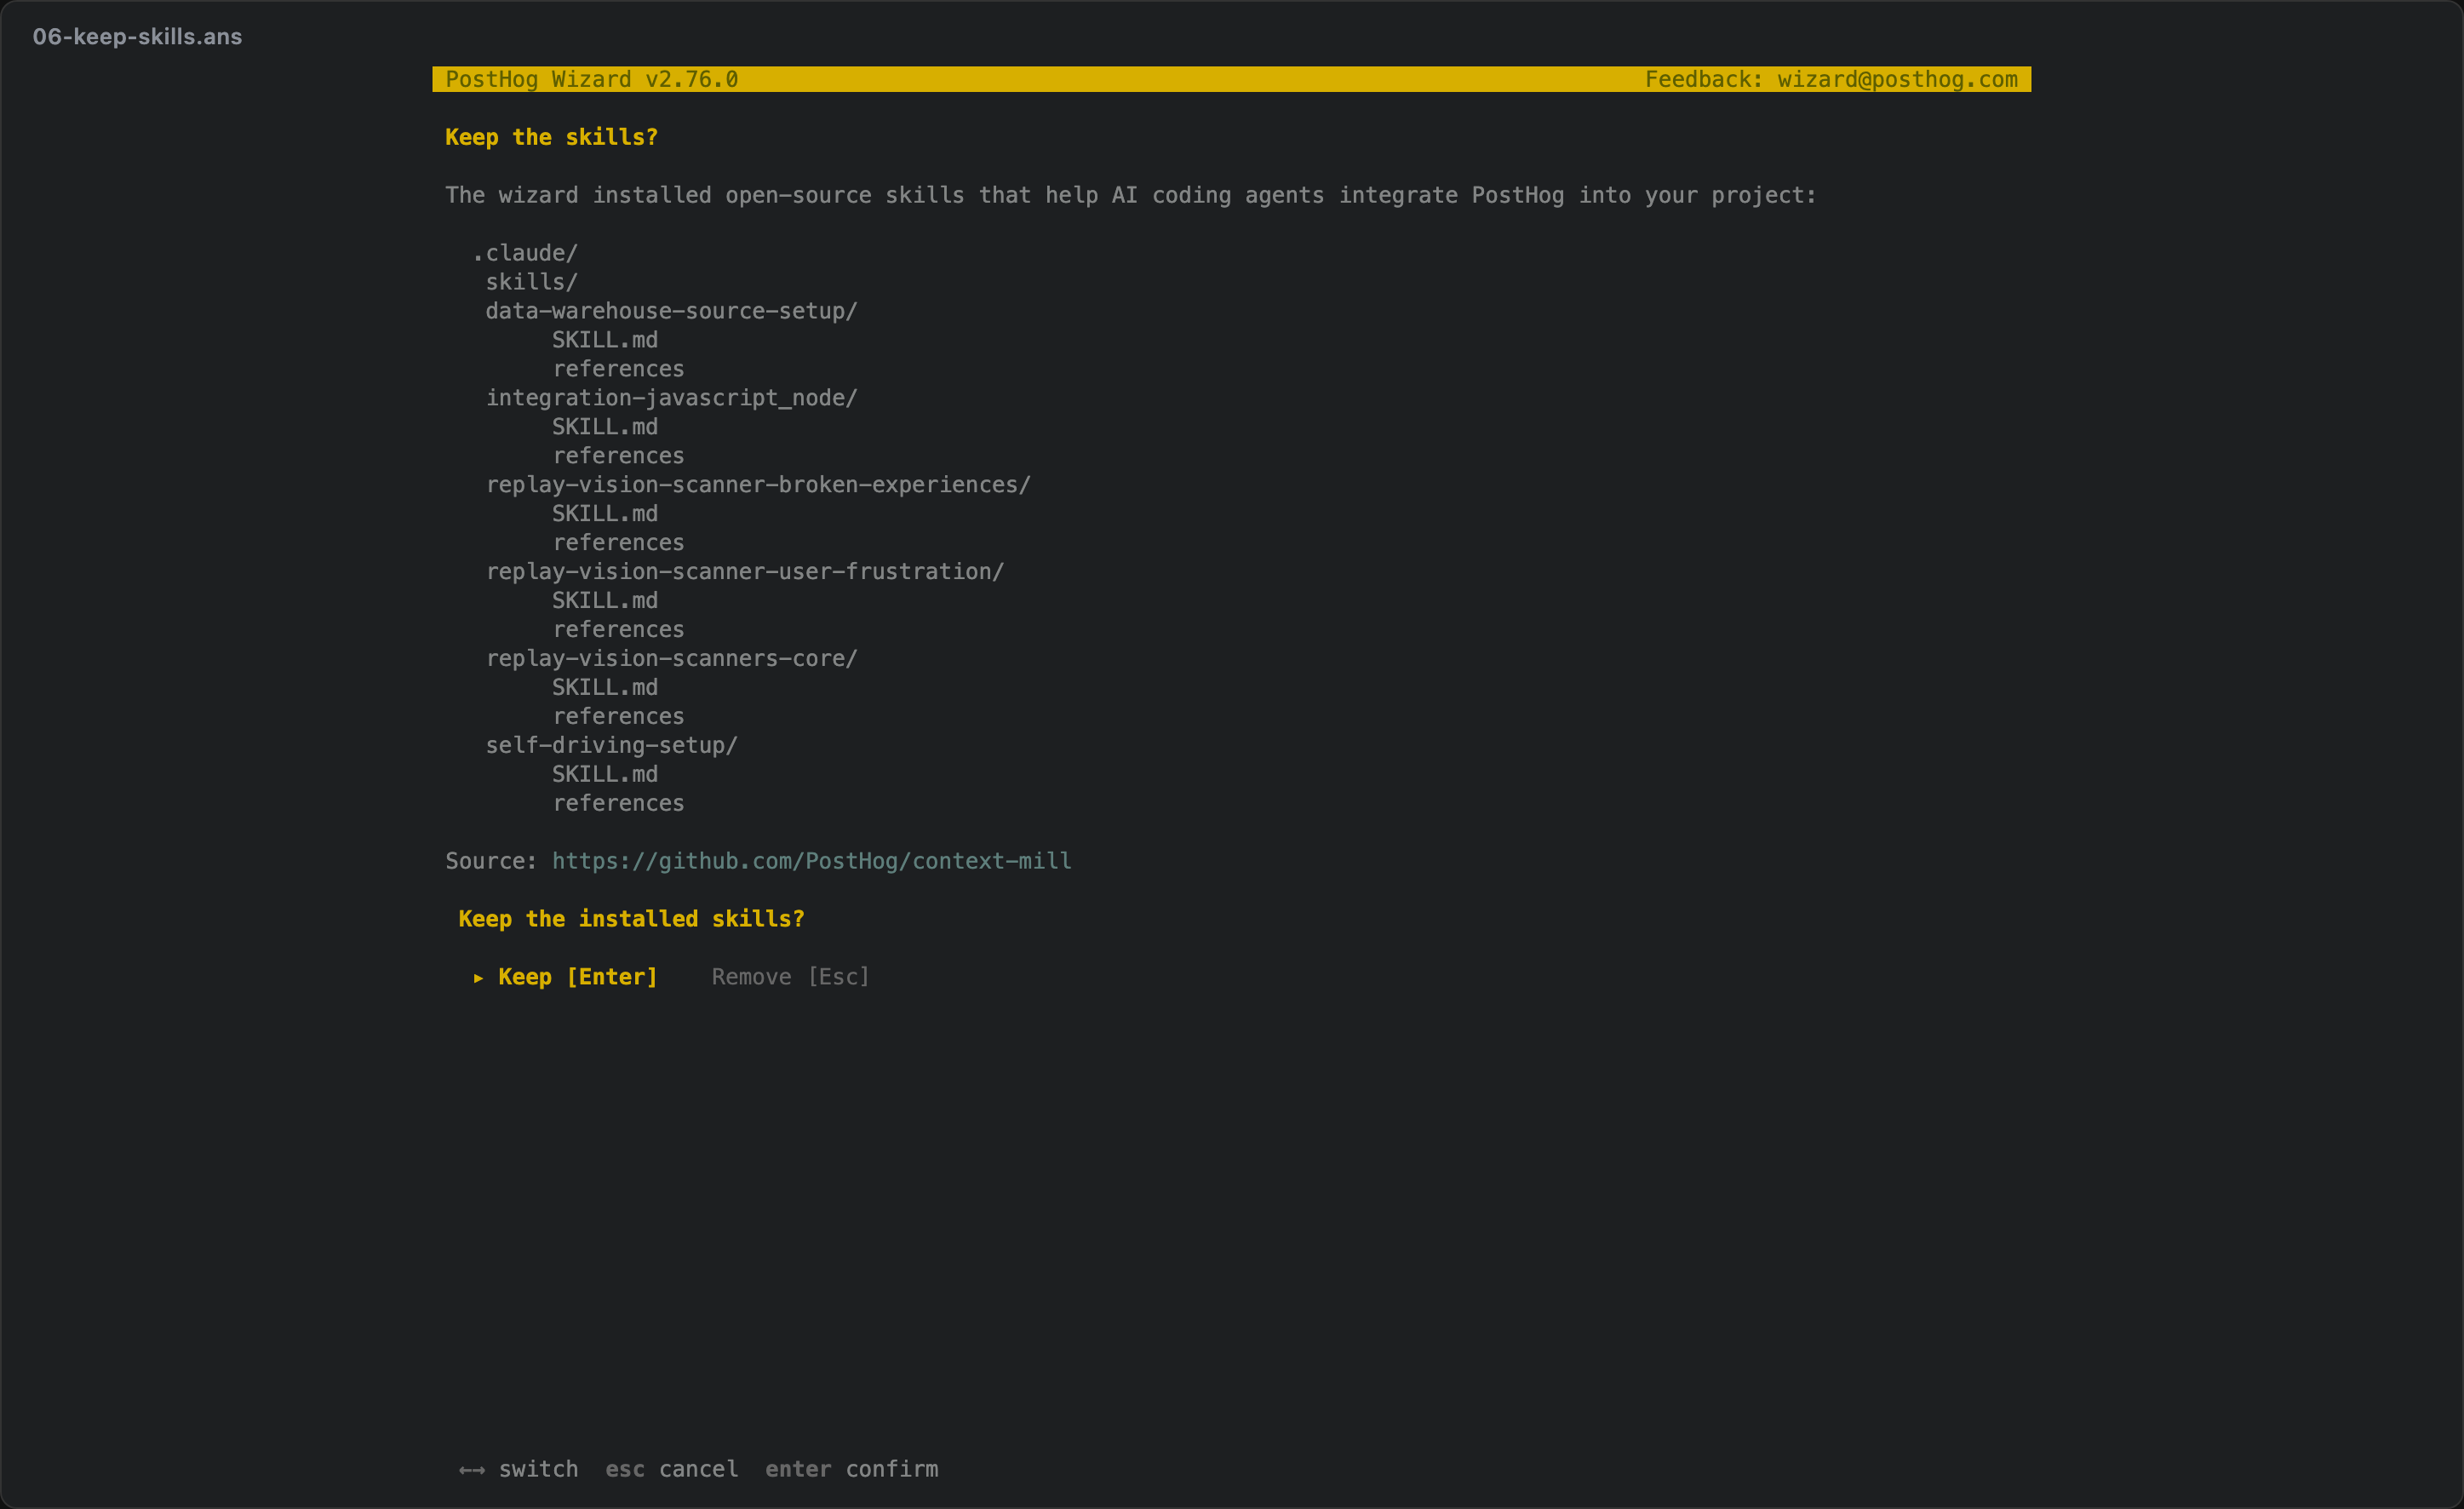Click SKILL.md under data-warehouse-source-setup
The height and width of the screenshot is (1509, 2464).
coord(605,340)
